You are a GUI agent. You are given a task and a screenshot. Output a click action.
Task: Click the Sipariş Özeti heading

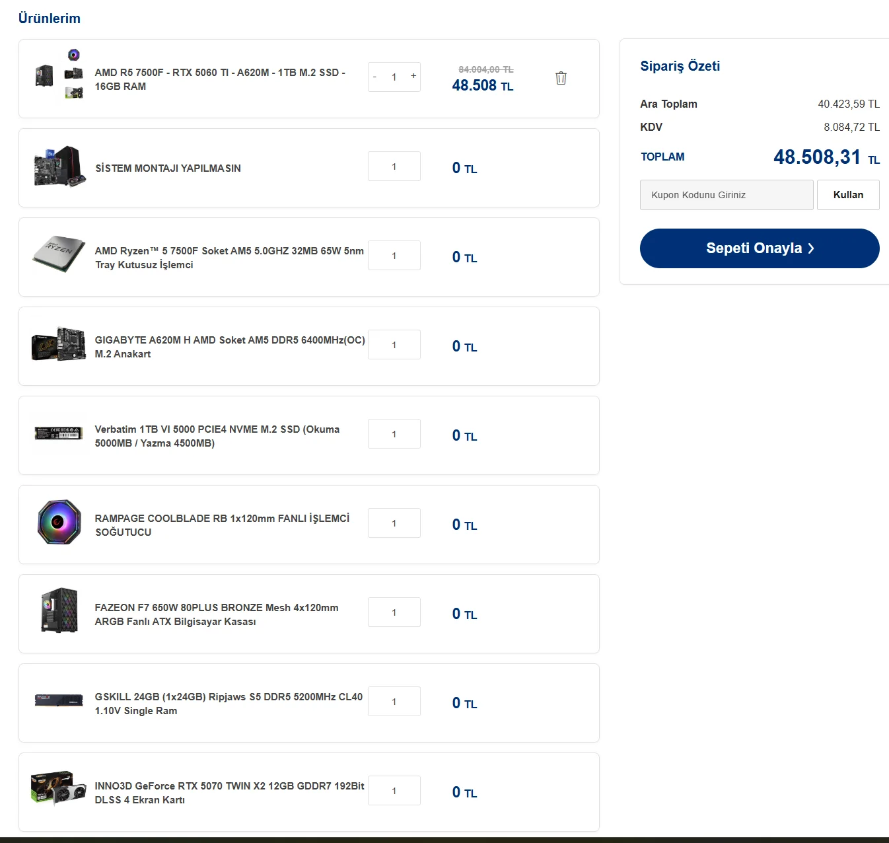(x=680, y=66)
